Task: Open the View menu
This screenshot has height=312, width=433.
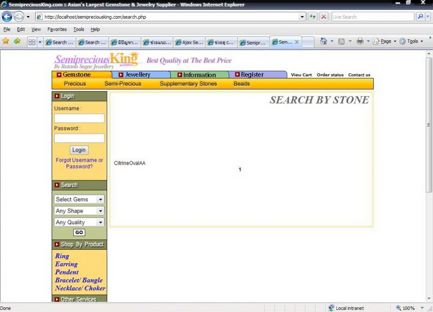Action: 36,29
